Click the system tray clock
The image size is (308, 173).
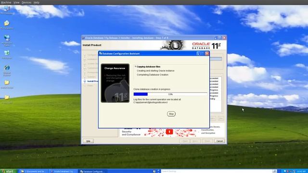coord(301,171)
